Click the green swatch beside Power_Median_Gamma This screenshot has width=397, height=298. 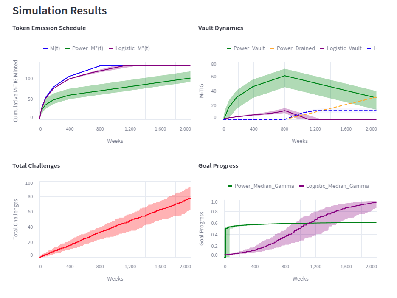231,186
